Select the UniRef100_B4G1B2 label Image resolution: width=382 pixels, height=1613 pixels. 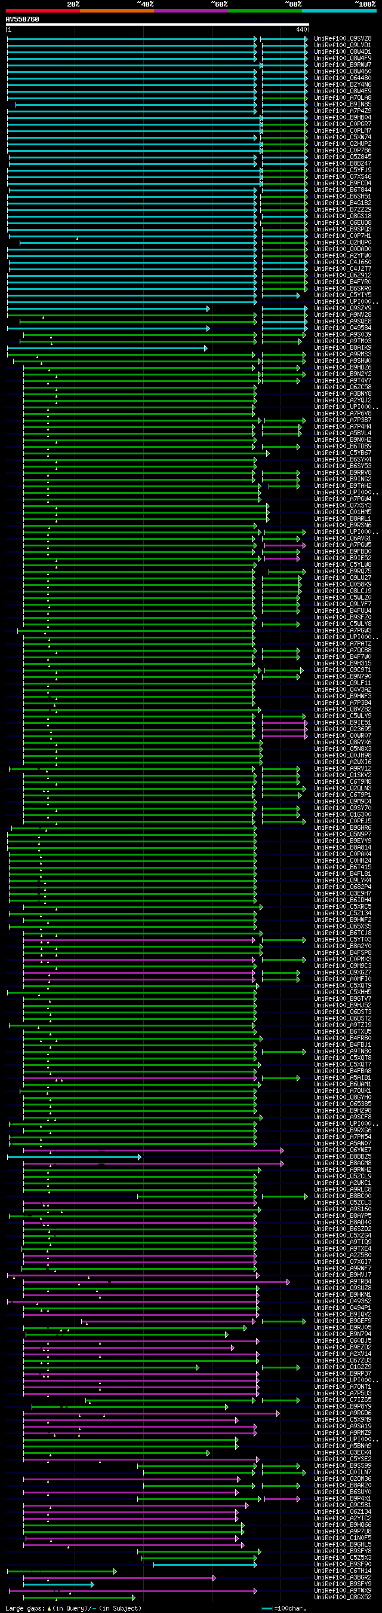[343, 203]
